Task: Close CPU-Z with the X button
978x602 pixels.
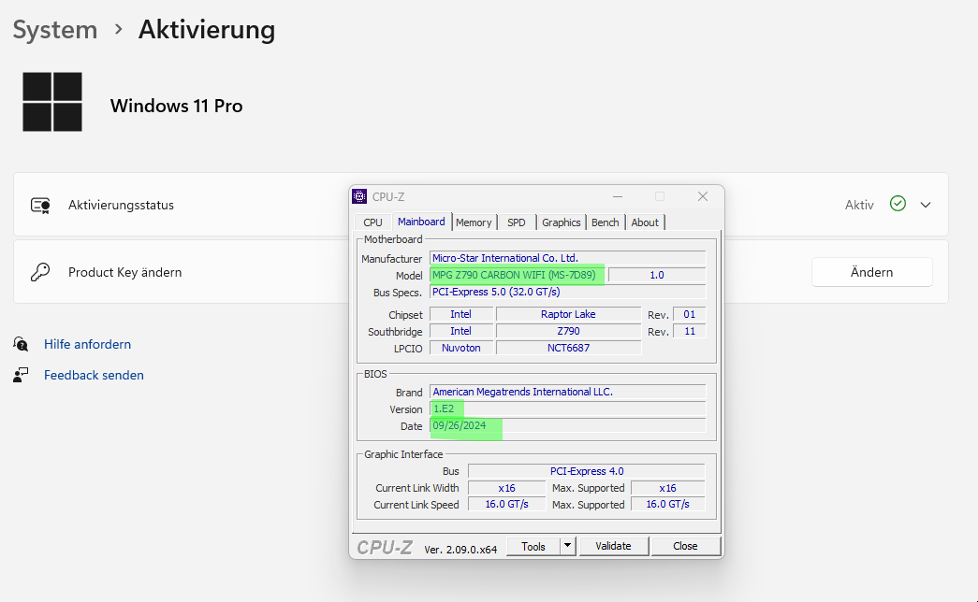Action: click(702, 196)
